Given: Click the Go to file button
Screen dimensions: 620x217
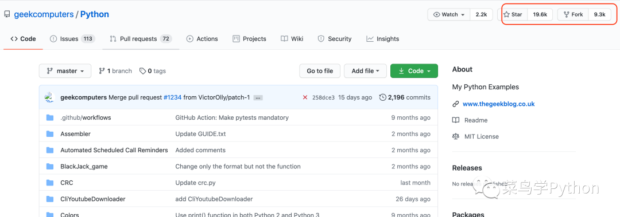Looking at the screenshot, I should (320, 71).
